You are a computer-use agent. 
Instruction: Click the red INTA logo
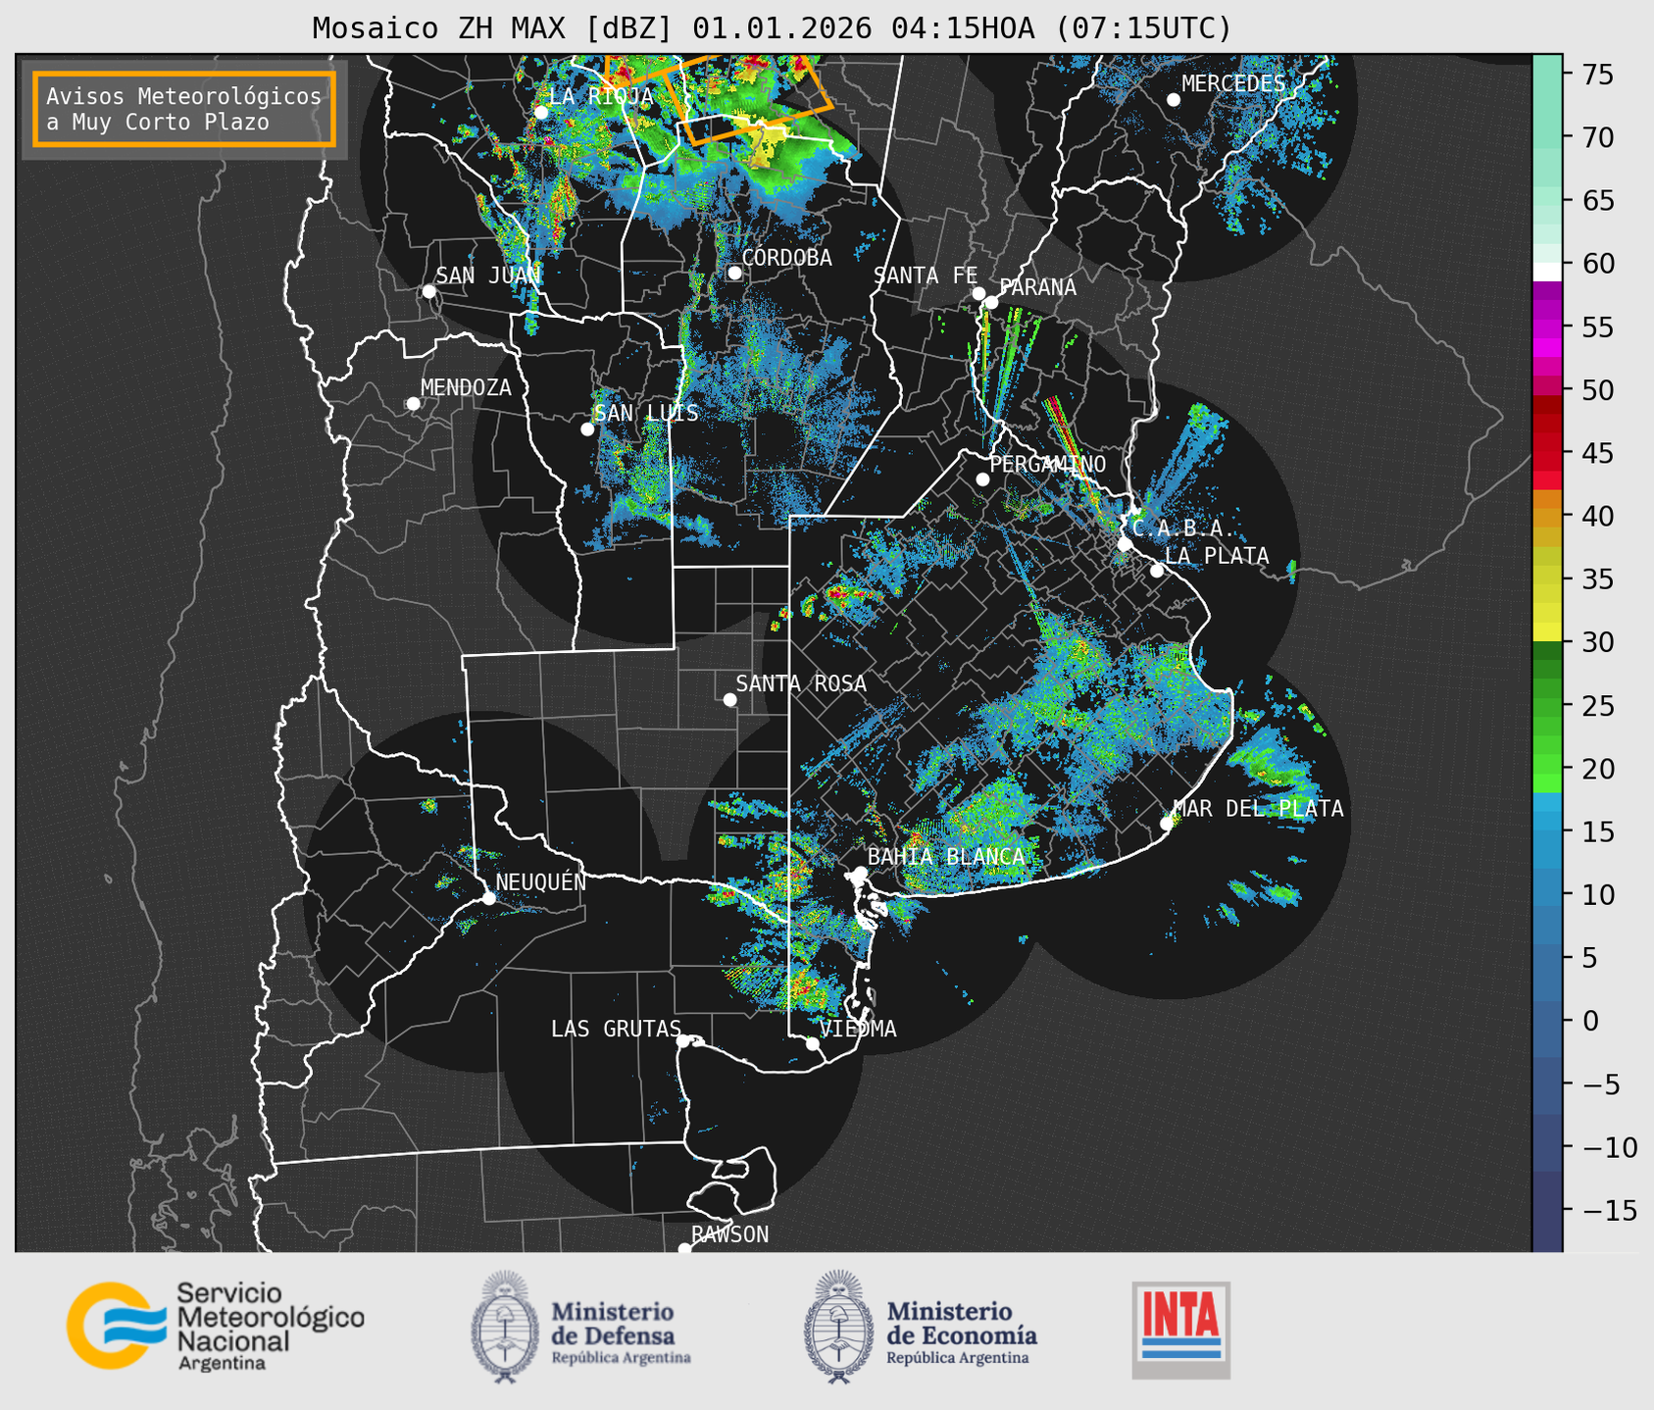[1180, 1327]
